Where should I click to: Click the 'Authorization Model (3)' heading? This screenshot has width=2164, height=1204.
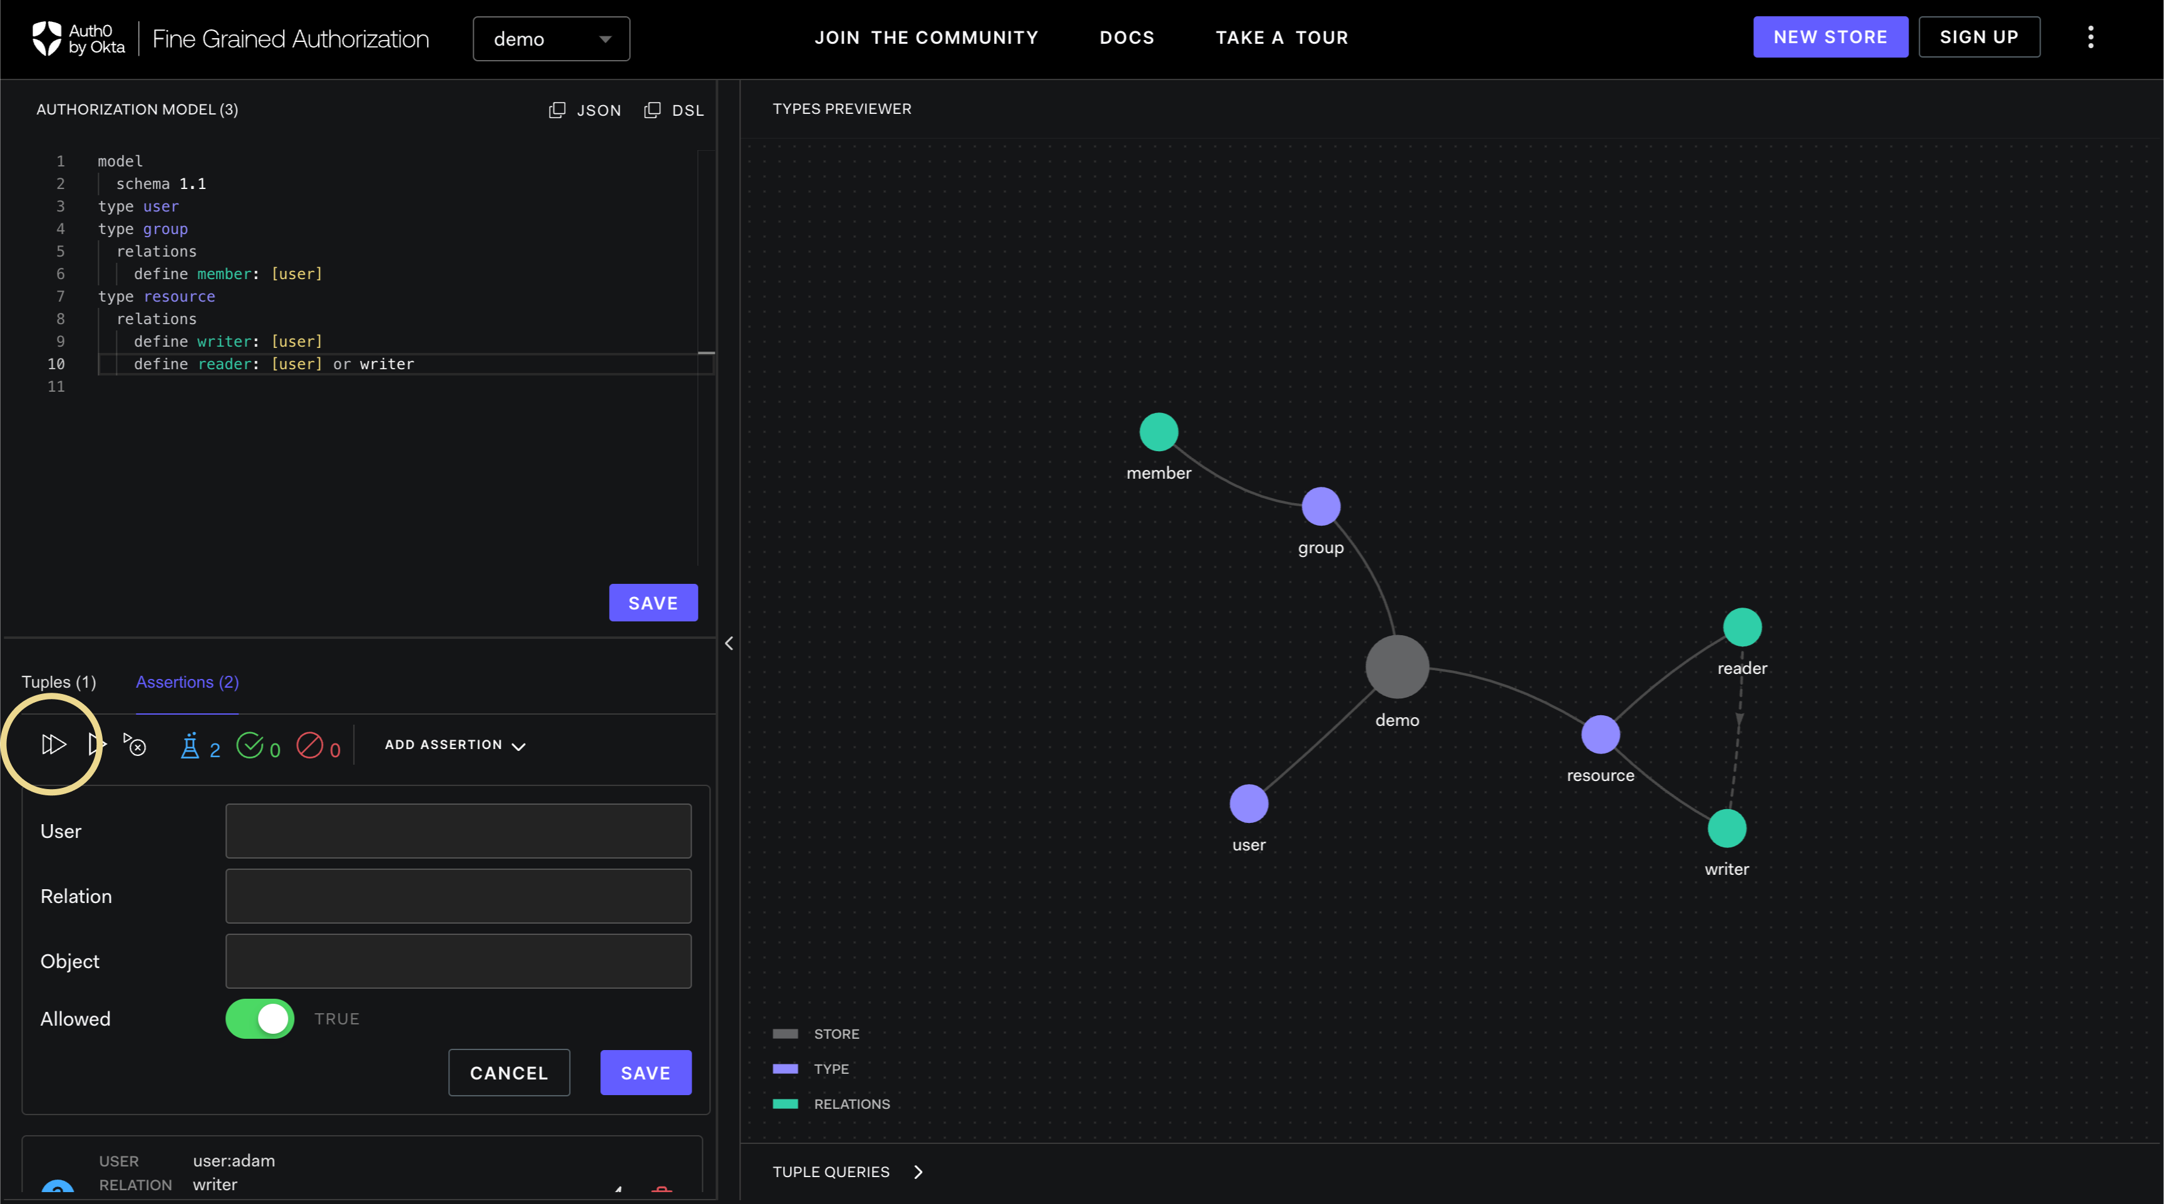(137, 109)
